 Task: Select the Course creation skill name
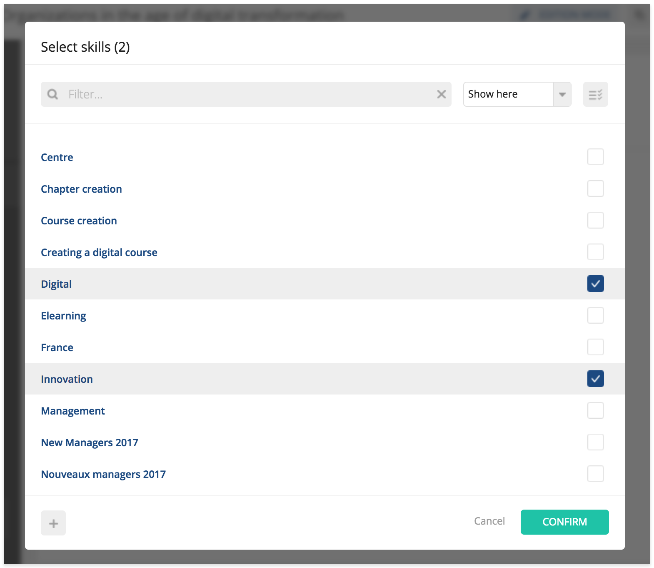tap(79, 221)
